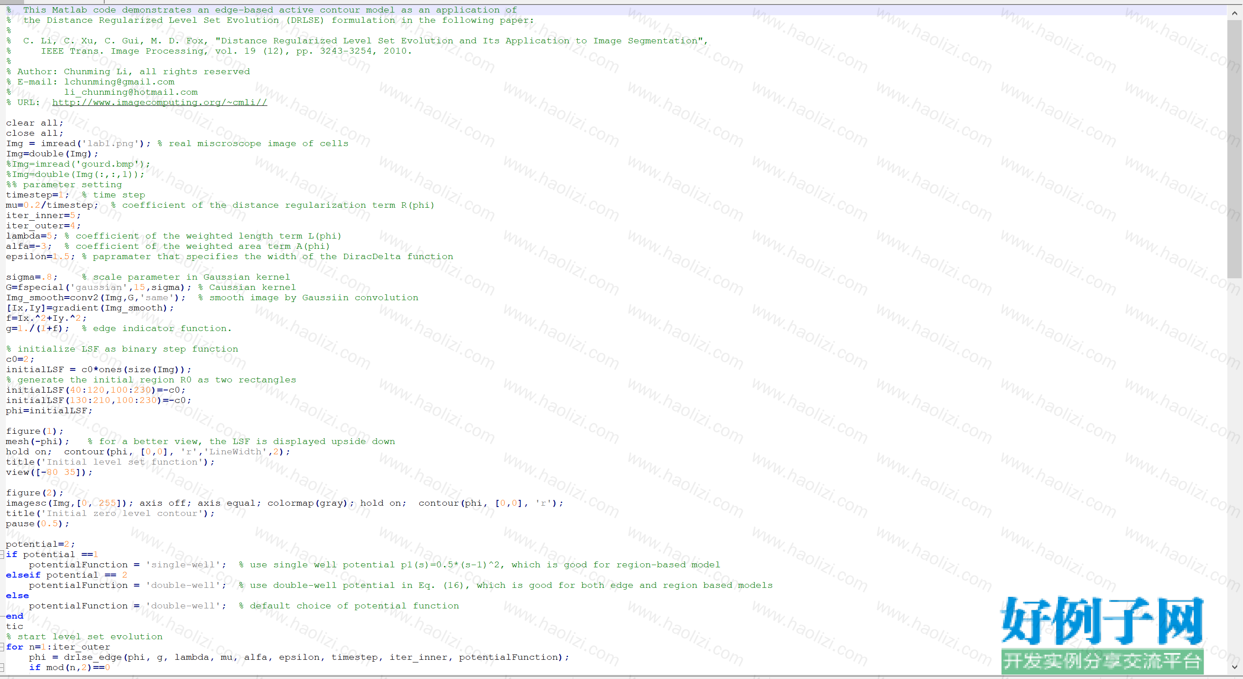The image size is (1243, 679).
Task: Click the 'the Distance Regularized Level Set Evolution' comment line
Action: point(270,20)
